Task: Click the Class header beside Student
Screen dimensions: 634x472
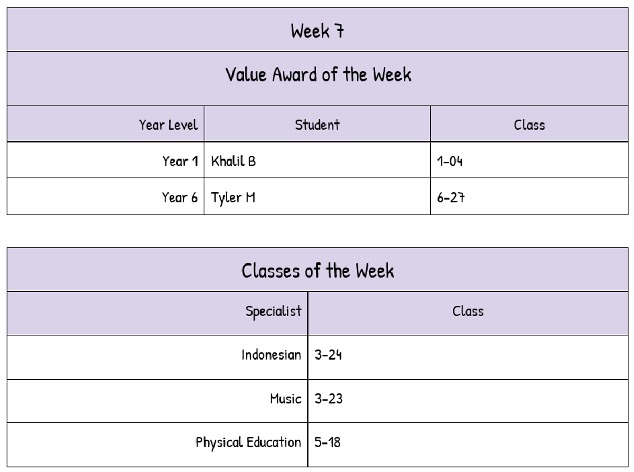Action: [529, 125]
